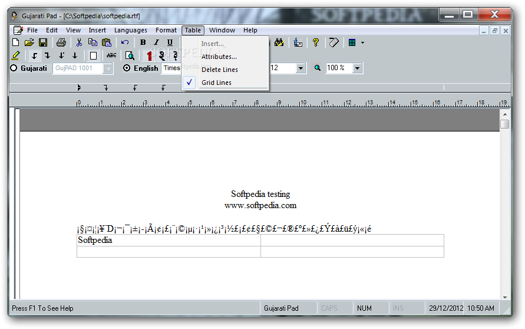Click the scroll down arrow of the document

[x=505, y=297]
